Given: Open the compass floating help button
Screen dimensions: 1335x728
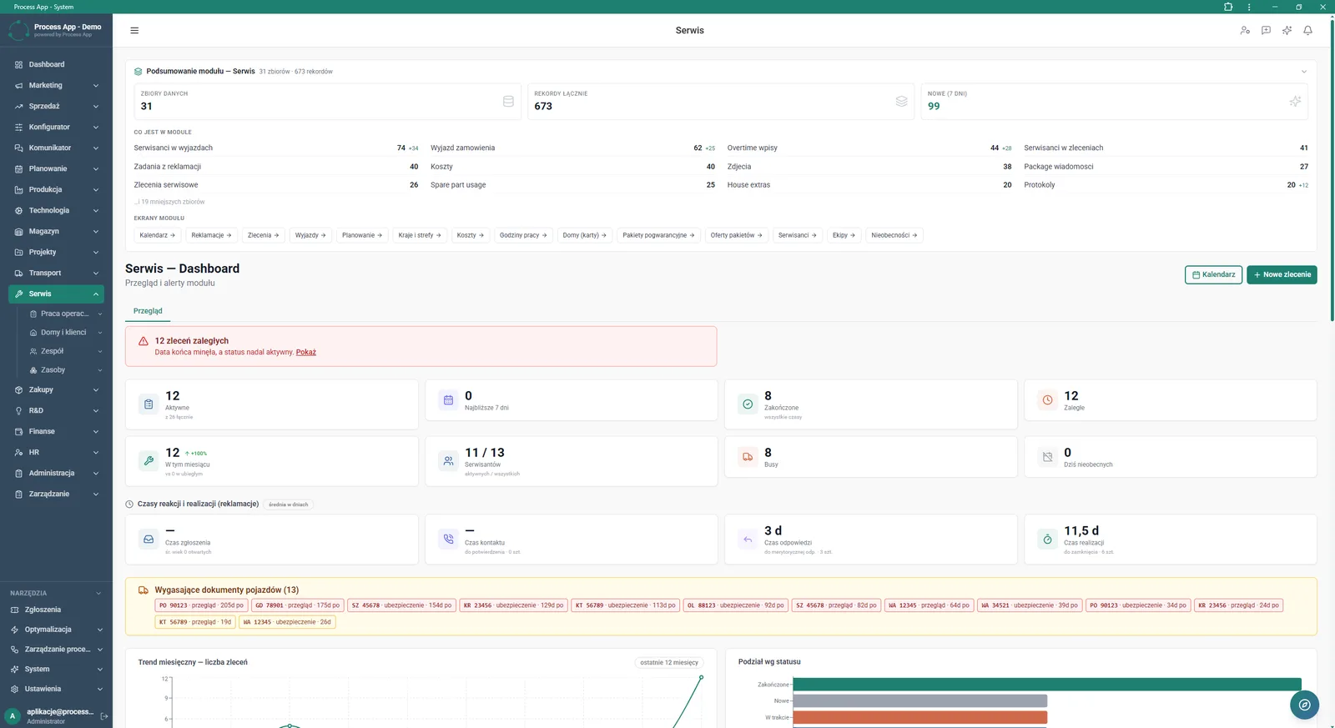Looking at the screenshot, I should click(1304, 705).
